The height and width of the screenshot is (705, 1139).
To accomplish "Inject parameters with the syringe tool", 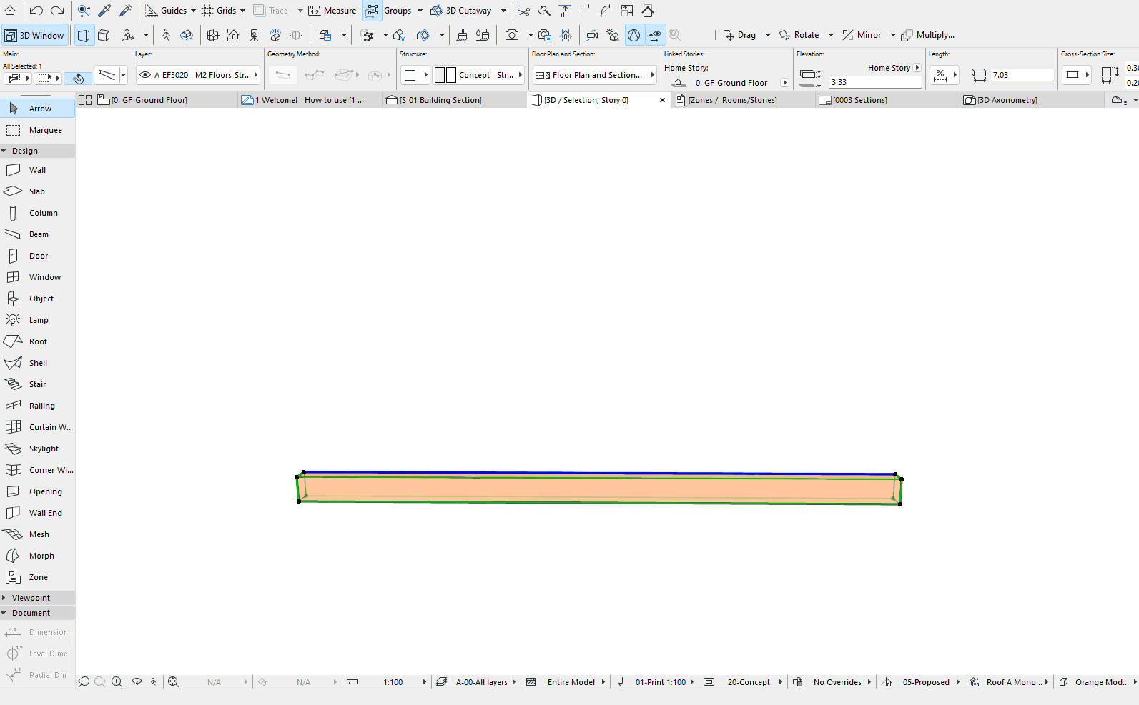I will click(x=125, y=11).
